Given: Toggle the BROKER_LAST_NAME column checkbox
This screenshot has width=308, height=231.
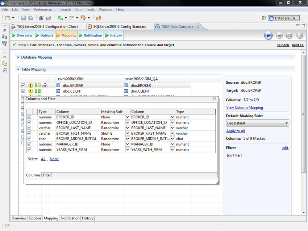Looking at the screenshot, I should pyautogui.click(x=29, y=128).
